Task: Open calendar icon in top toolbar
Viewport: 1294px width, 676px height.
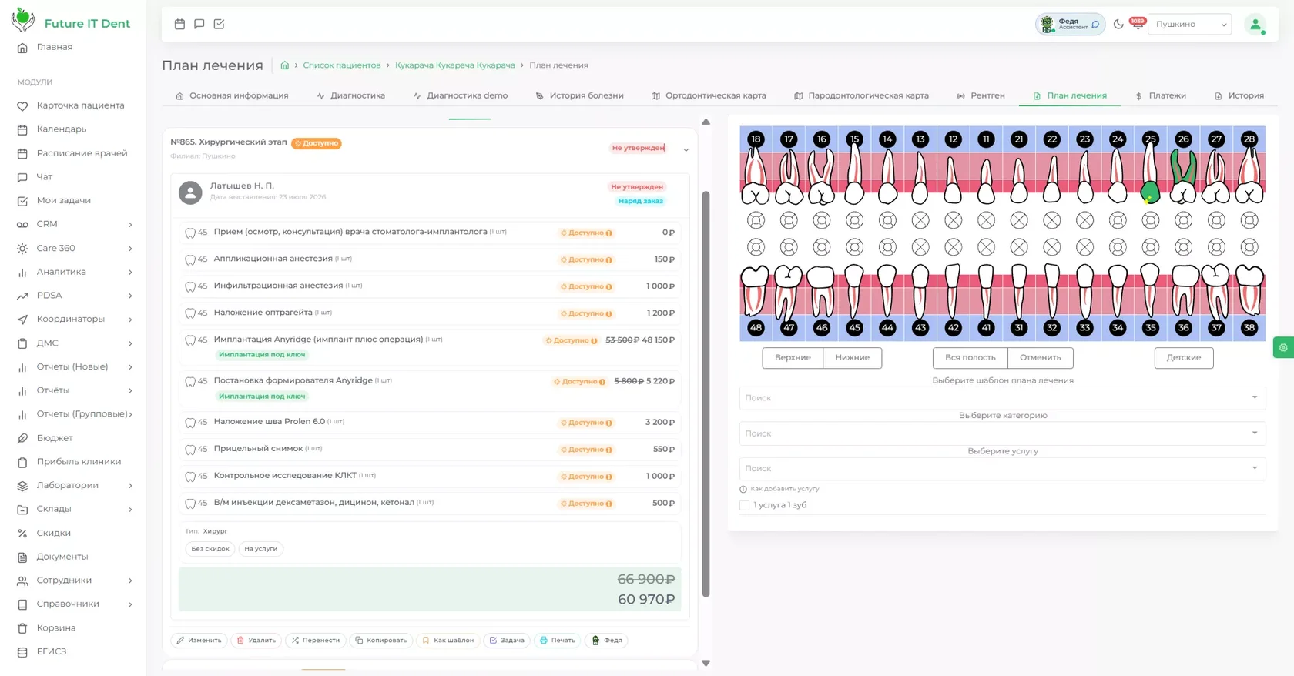Action: tap(179, 24)
